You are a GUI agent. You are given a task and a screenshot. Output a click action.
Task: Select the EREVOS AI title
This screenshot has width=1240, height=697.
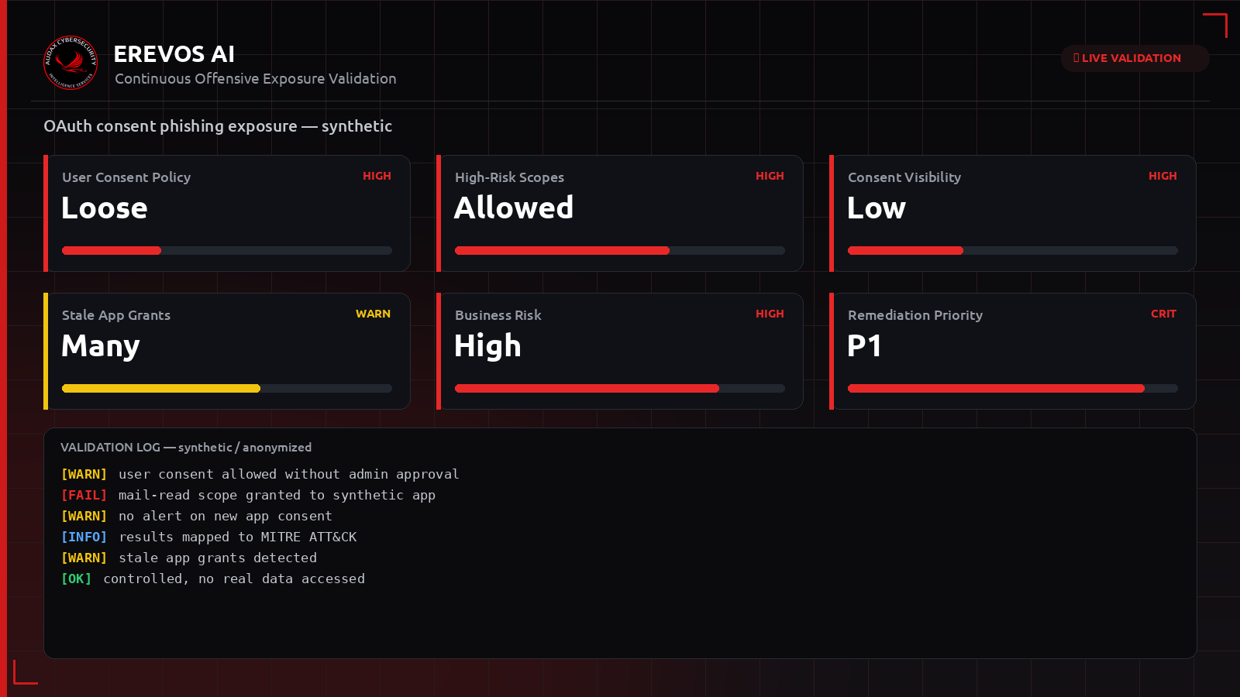(x=174, y=54)
